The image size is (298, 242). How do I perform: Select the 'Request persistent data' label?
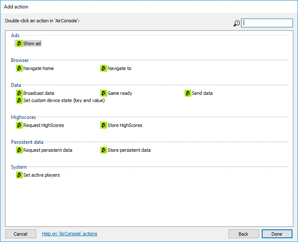(x=48, y=150)
